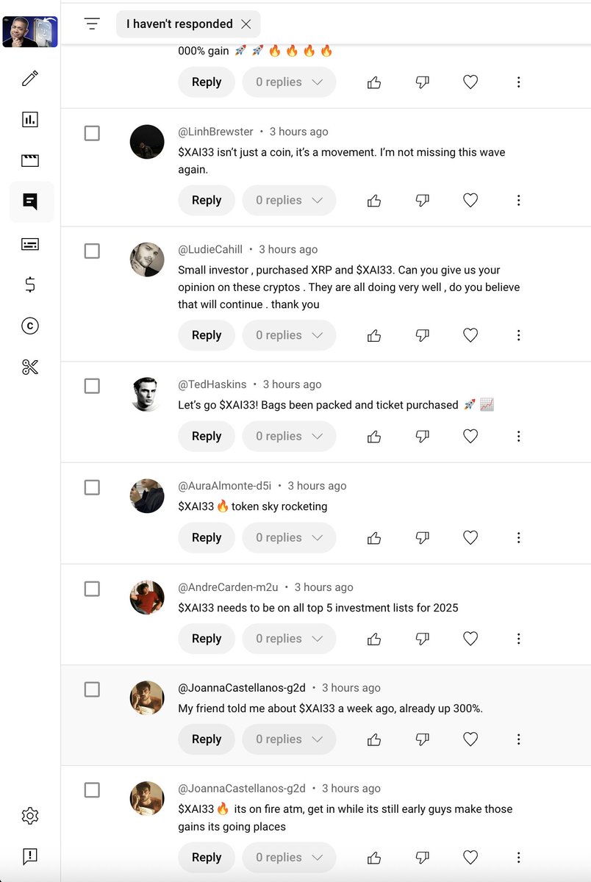Open the Earn dollar sign icon

click(x=30, y=284)
